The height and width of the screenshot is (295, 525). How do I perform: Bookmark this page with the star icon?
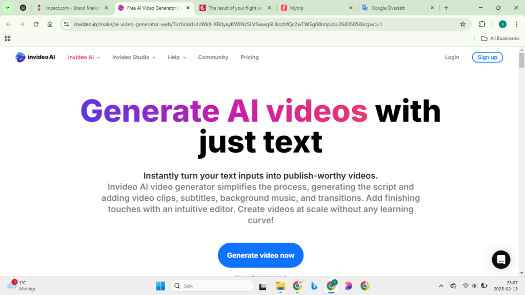[463, 24]
